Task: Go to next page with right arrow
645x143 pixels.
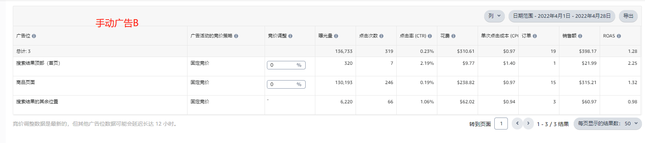Action: 528,123
